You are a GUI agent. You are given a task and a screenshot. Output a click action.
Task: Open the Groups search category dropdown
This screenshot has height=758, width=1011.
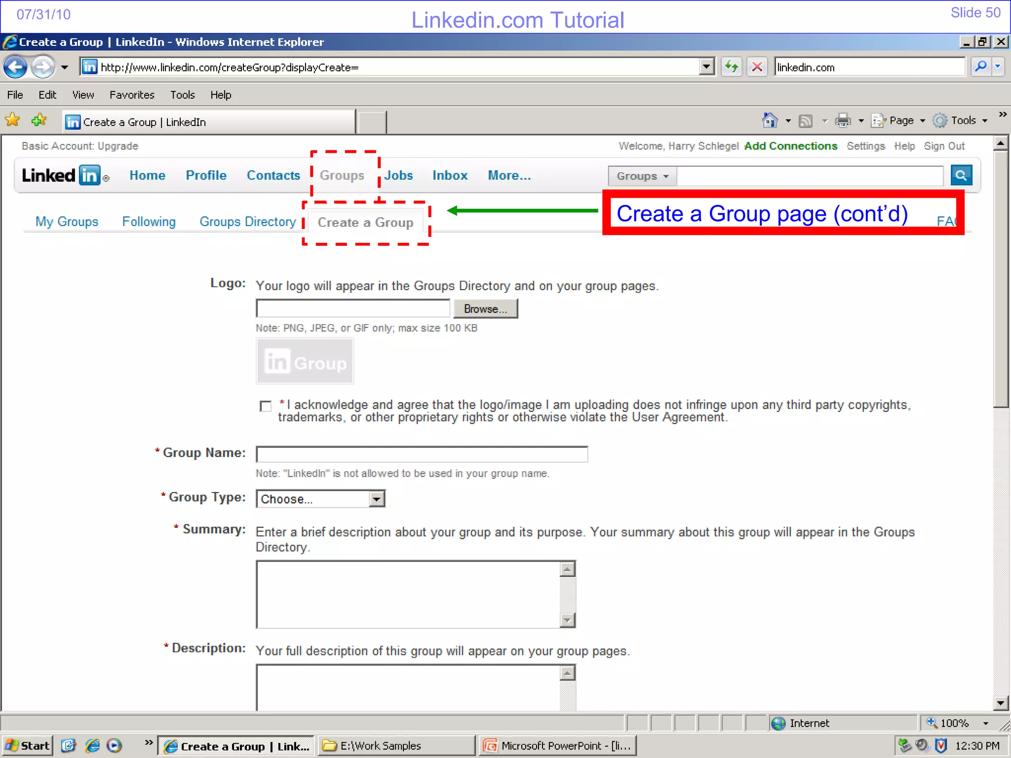tap(642, 176)
